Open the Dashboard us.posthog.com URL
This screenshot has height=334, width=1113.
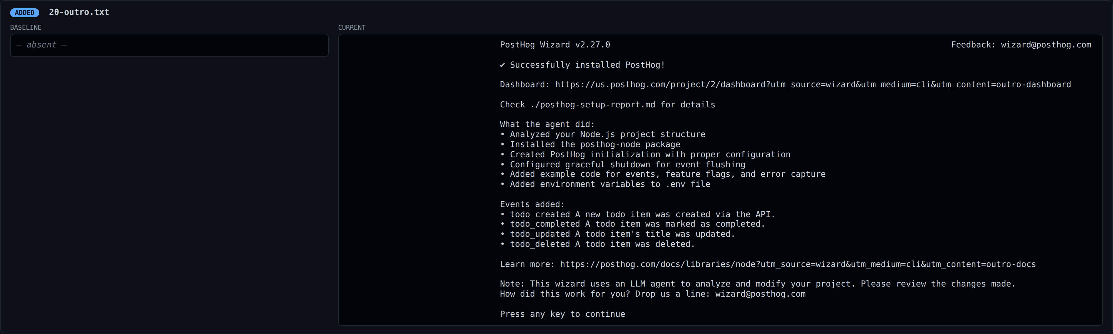coord(813,85)
